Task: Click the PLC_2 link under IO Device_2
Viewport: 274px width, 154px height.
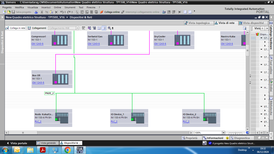Action: pos(186,121)
